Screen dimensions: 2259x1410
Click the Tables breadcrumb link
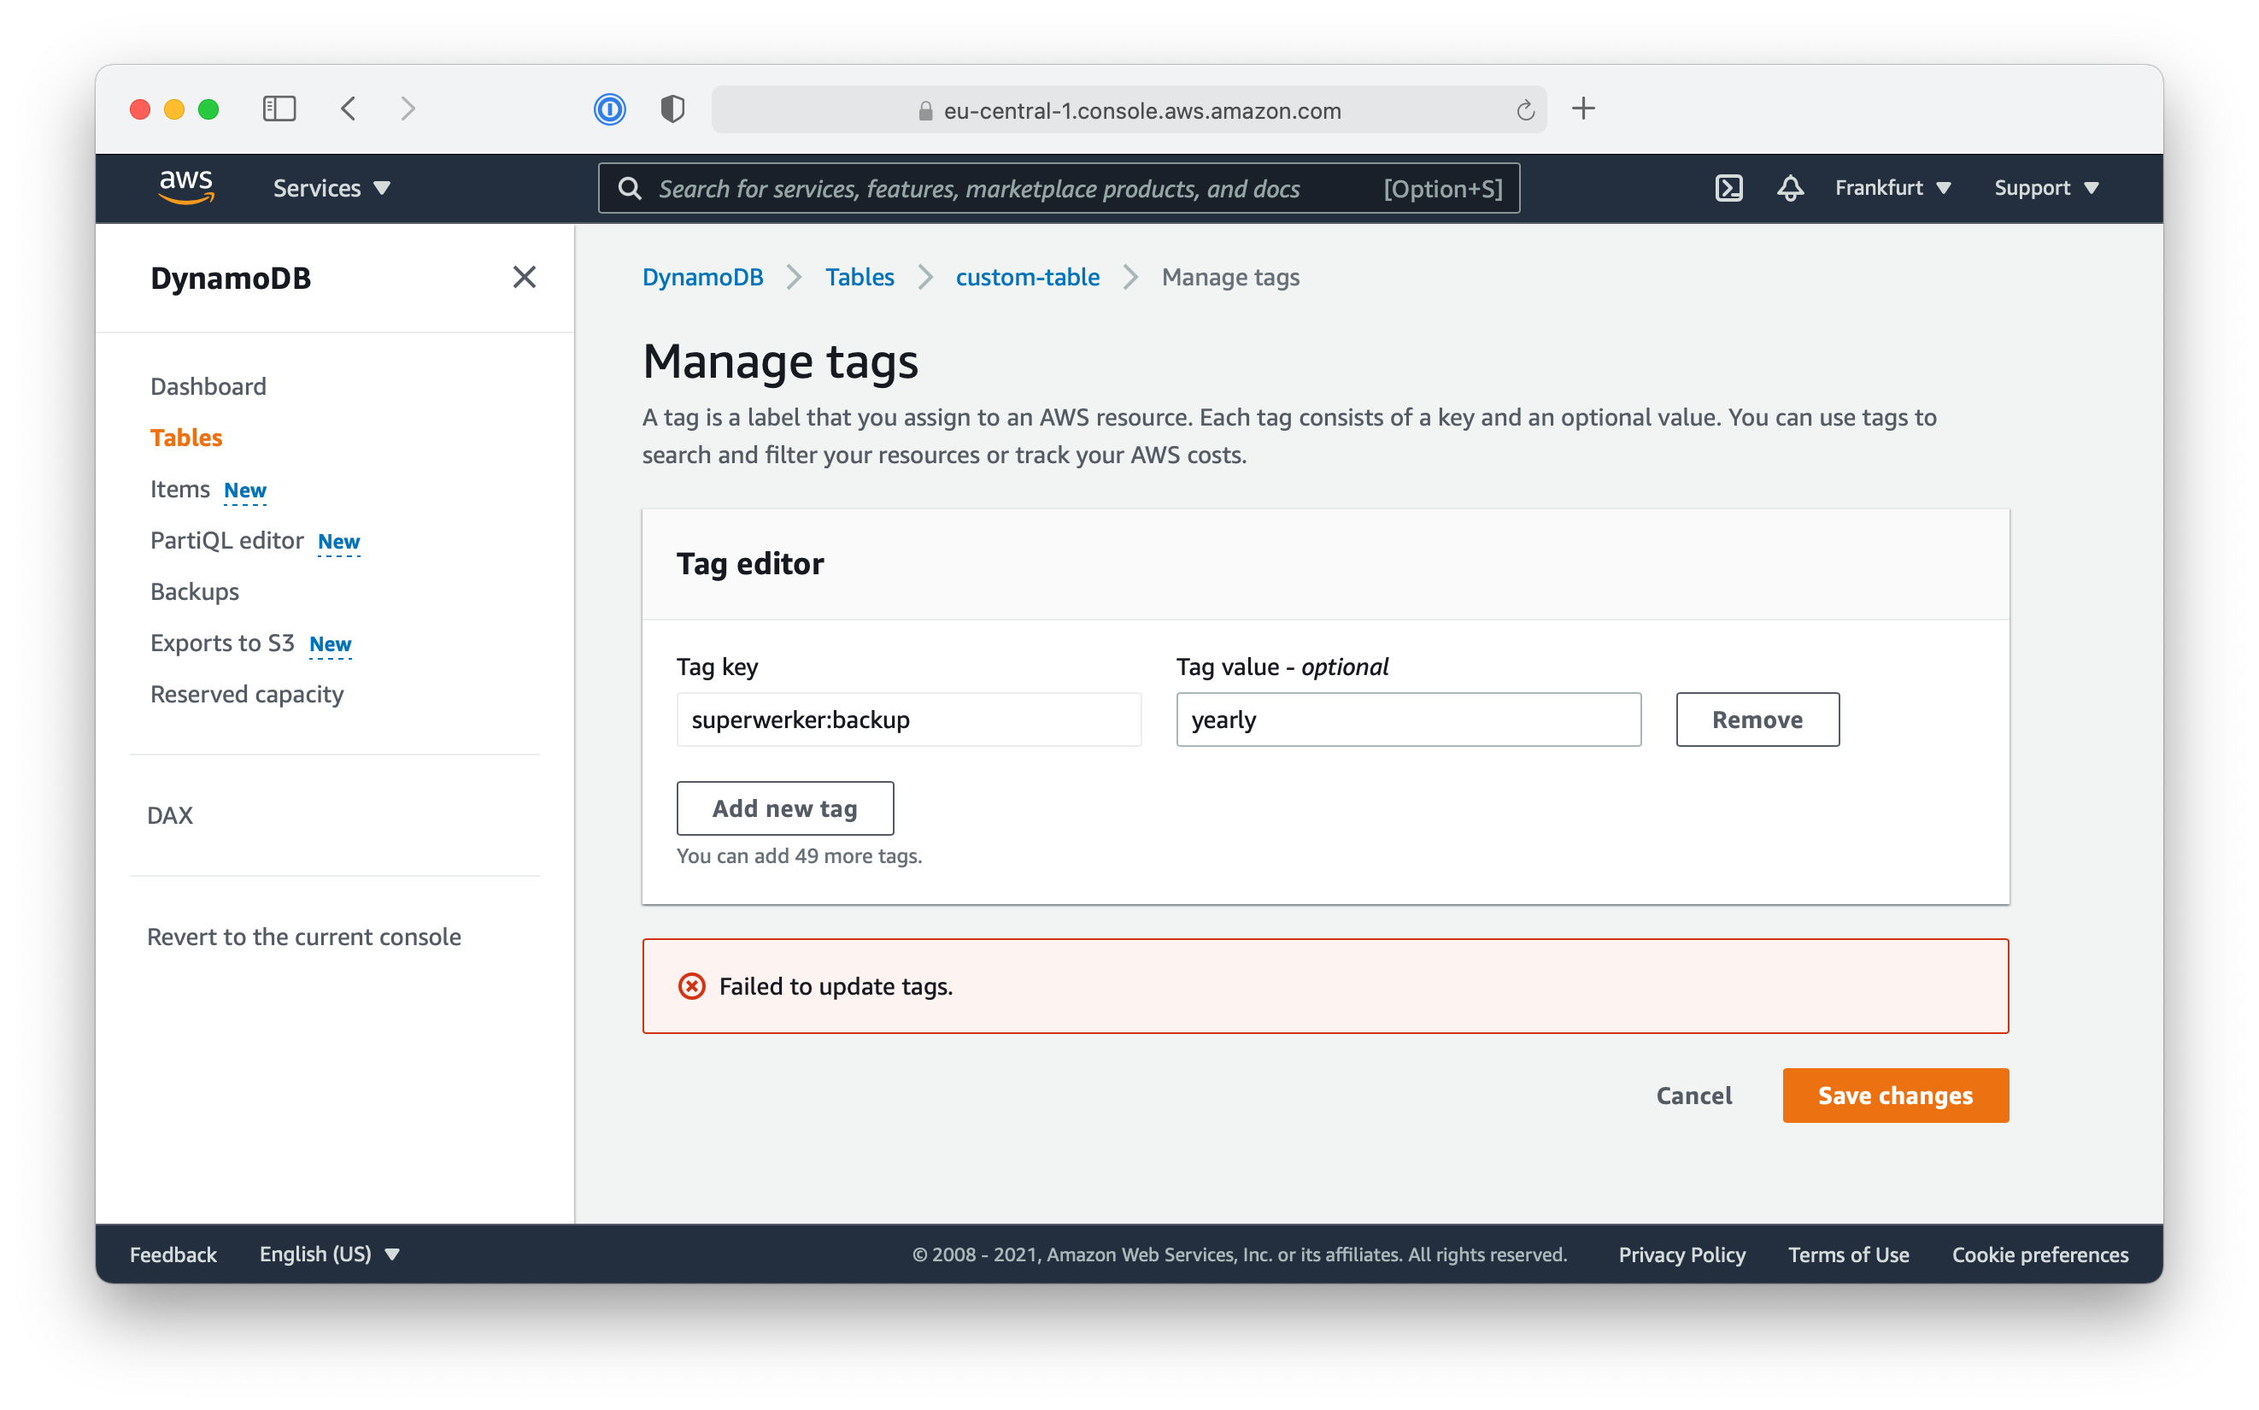tap(860, 277)
